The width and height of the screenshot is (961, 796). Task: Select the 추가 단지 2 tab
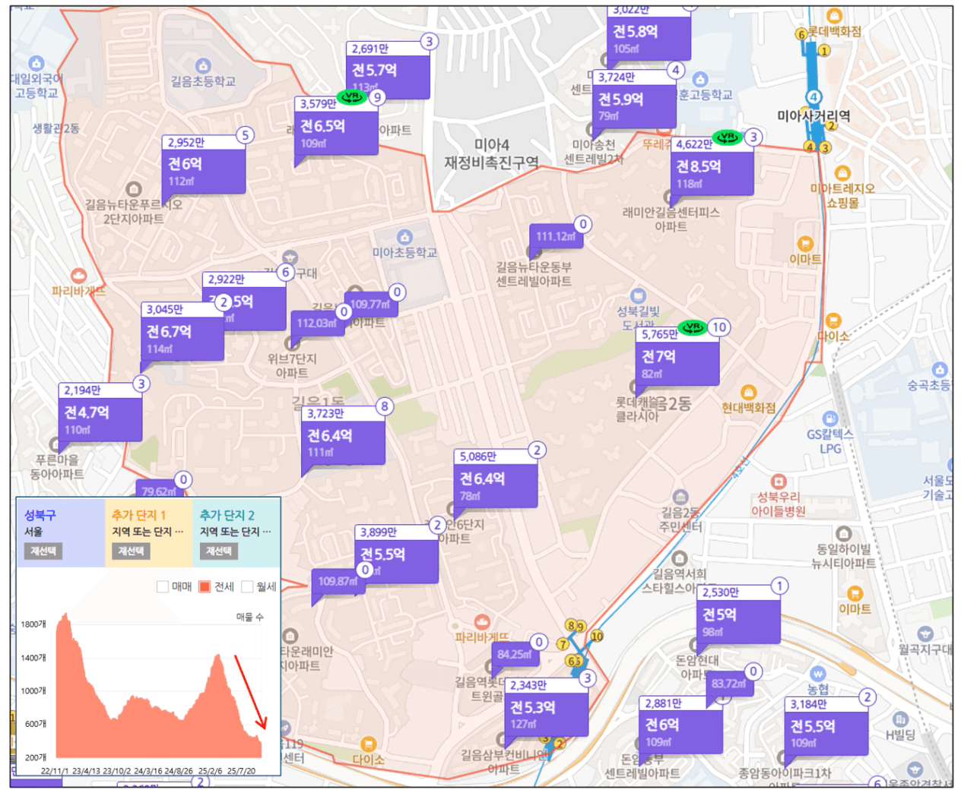236,523
